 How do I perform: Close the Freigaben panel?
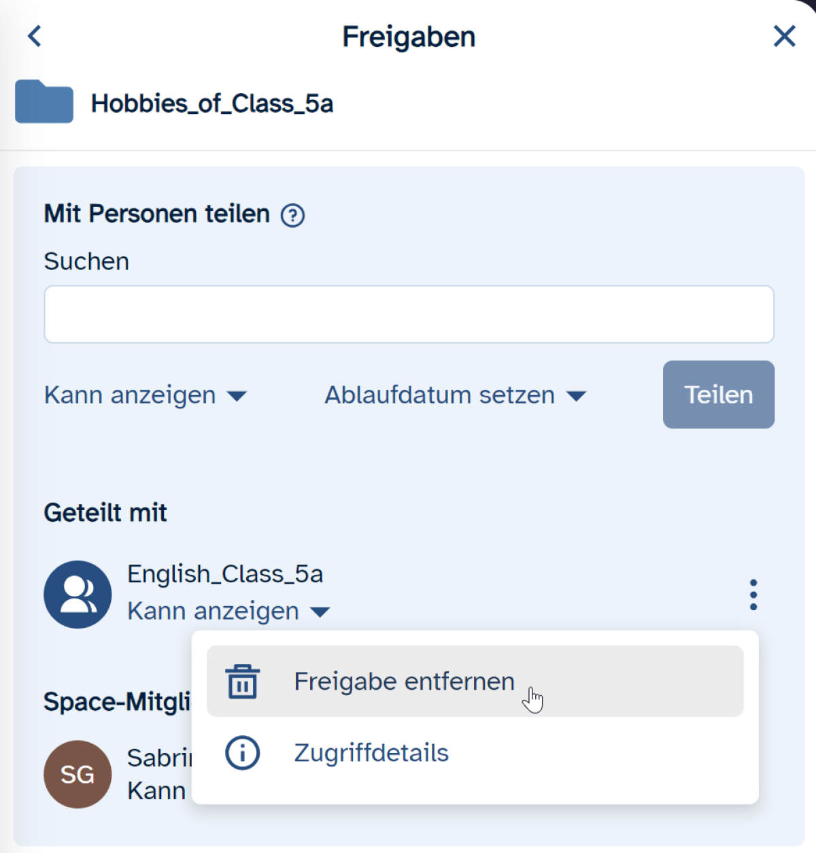(x=784, y=36)
